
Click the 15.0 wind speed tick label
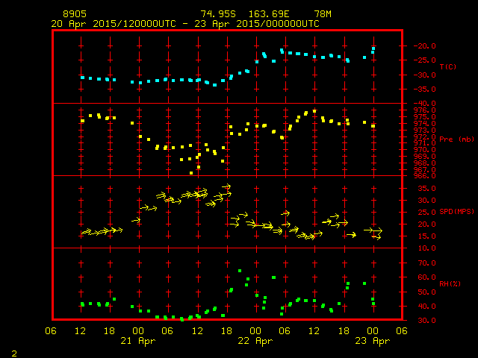pos(426,236)
